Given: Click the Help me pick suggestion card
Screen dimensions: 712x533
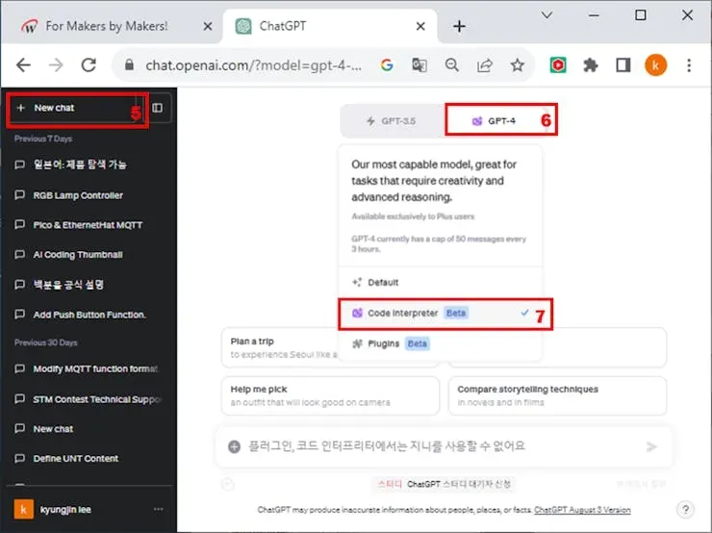Looking at the screenshot, I should (x=330, y=395).
